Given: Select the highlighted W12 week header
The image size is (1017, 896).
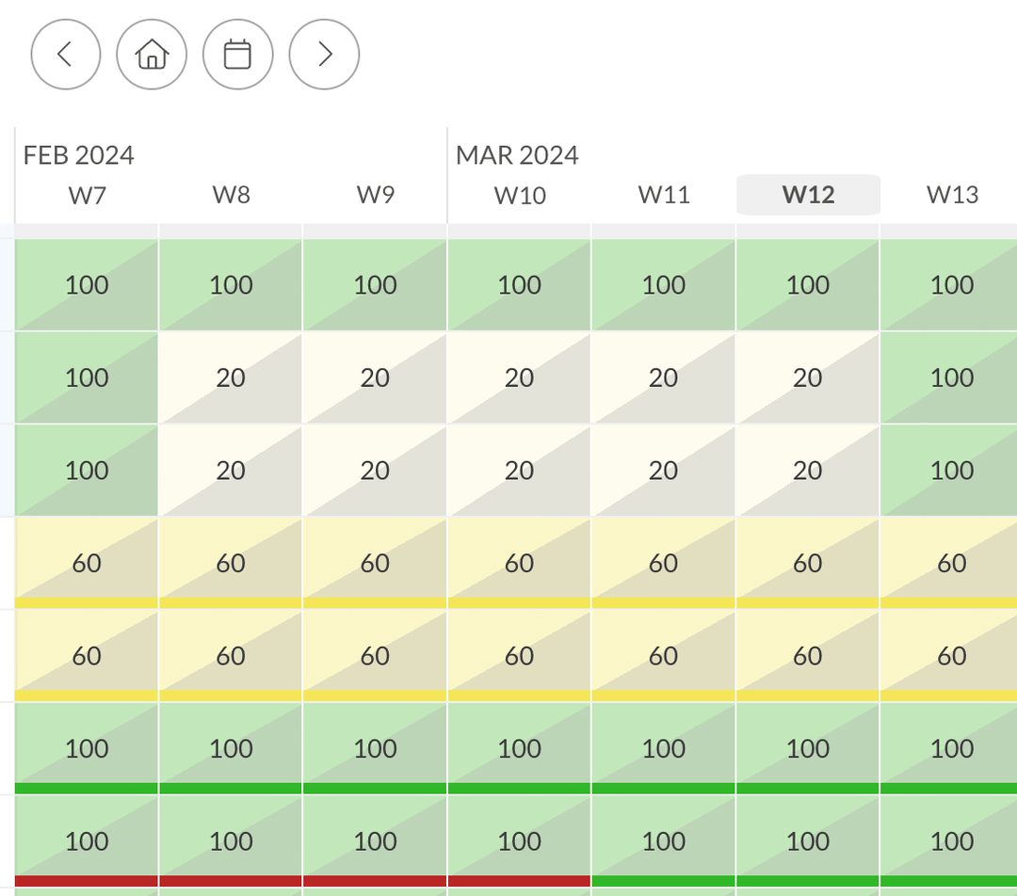Looking at the screenshot, I should coord(807,195).
